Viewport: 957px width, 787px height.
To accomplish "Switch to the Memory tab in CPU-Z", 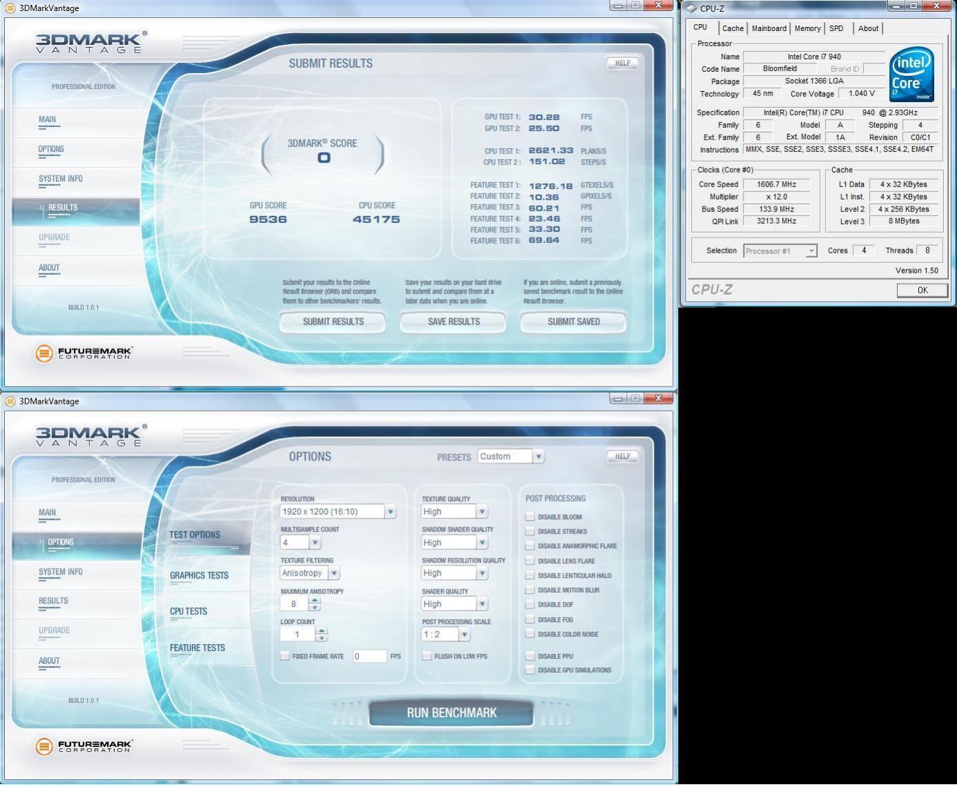I will (807, 28).
